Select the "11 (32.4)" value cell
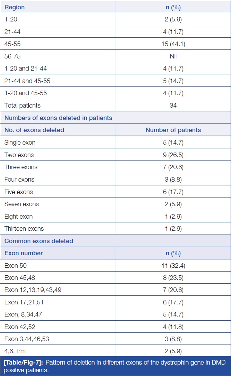 click(173, 266)
